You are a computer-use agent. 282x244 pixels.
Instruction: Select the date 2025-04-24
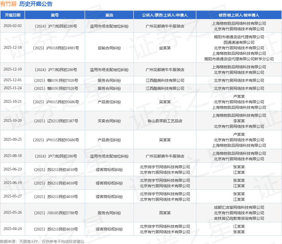tap(13, 229)
